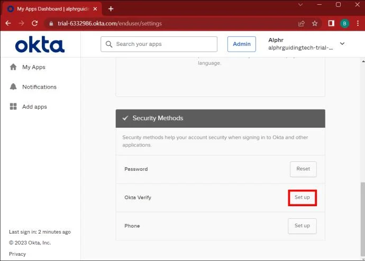The image size is (365, 261).
Task: Click the Security Methods header
Action: click(x=220, y=118)
